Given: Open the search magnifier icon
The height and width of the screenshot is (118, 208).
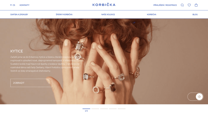Looking at the screenshot, I should click(x=182, y=5).
